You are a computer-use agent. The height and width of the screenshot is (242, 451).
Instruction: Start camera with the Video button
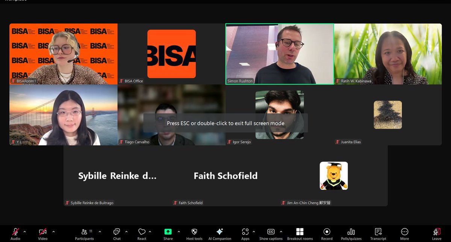[x=43, y=233]
